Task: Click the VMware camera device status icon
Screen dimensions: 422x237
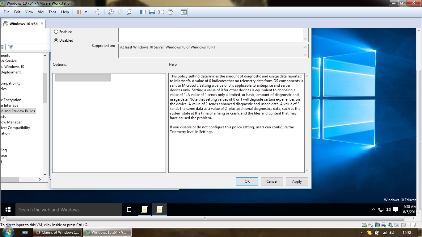Action: pyautogui.click(x=397, y=225)
